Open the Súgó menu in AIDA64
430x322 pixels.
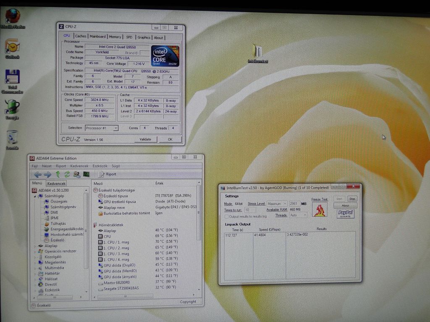pos(116,166)
